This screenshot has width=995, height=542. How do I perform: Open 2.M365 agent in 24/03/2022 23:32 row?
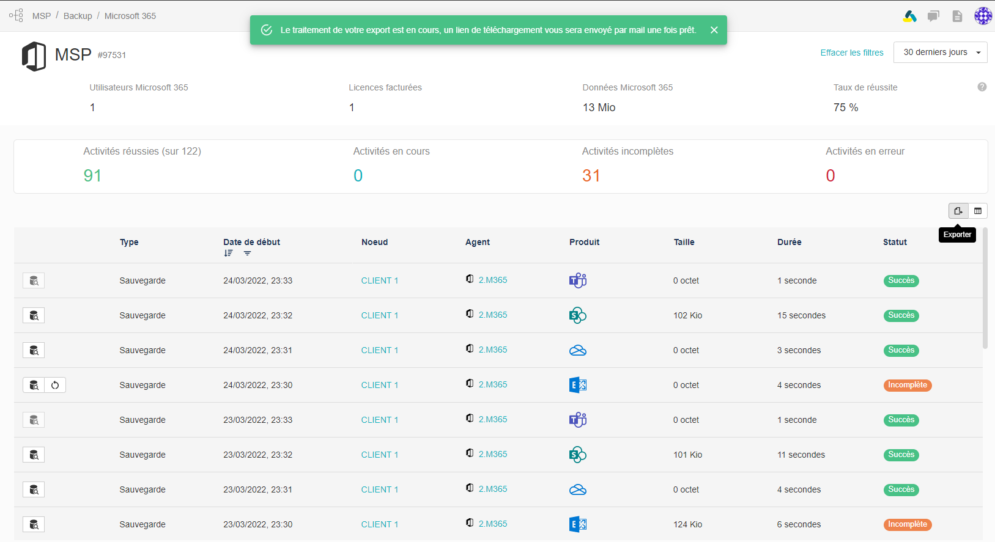point(492,315)
